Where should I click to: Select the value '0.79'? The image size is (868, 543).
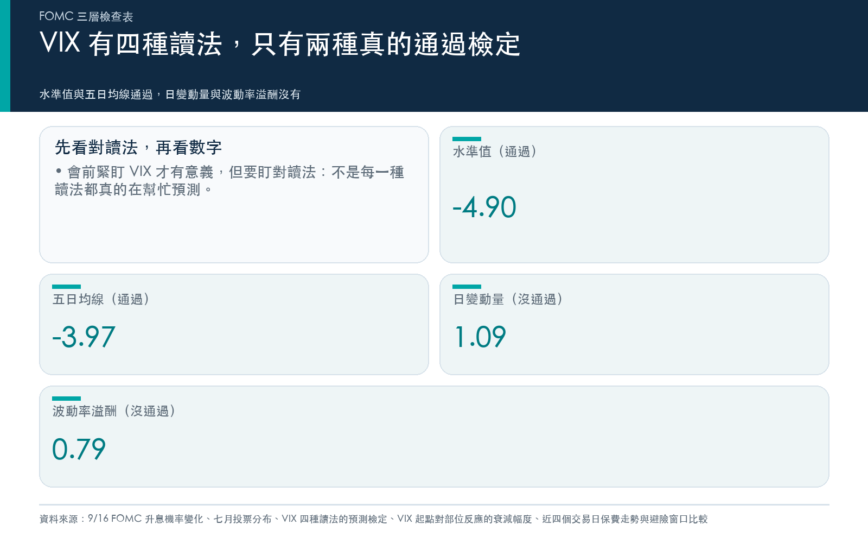click(x=79, y=449)
